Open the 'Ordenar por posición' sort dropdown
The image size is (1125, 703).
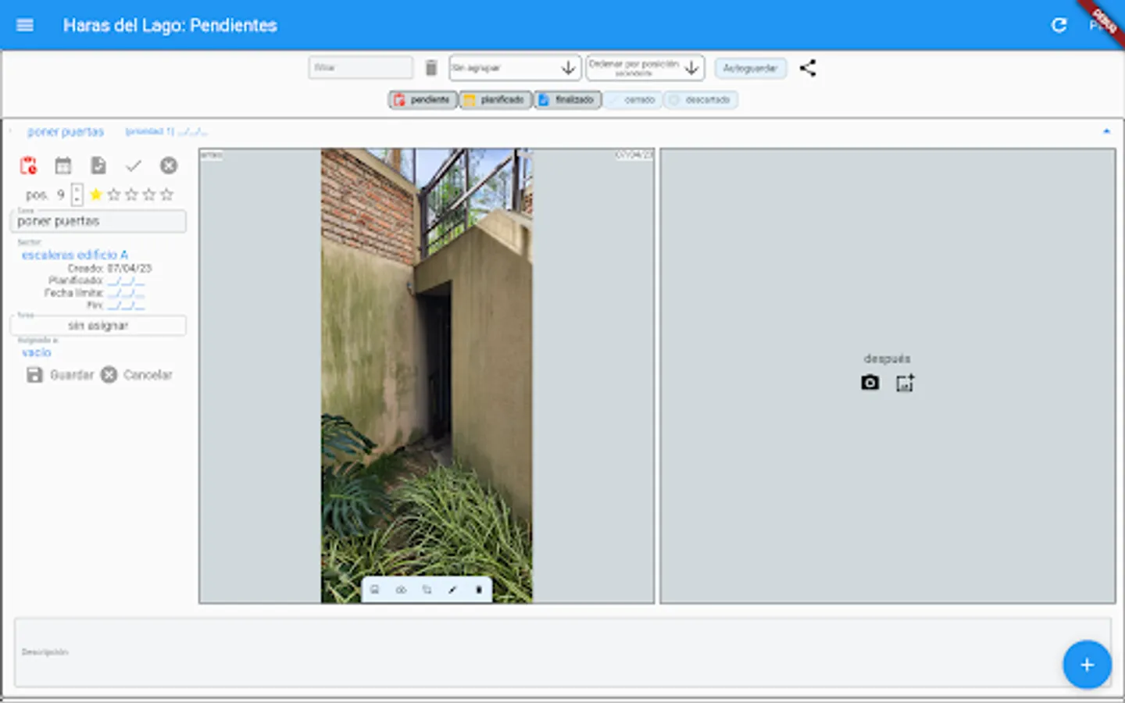(645, 68)
